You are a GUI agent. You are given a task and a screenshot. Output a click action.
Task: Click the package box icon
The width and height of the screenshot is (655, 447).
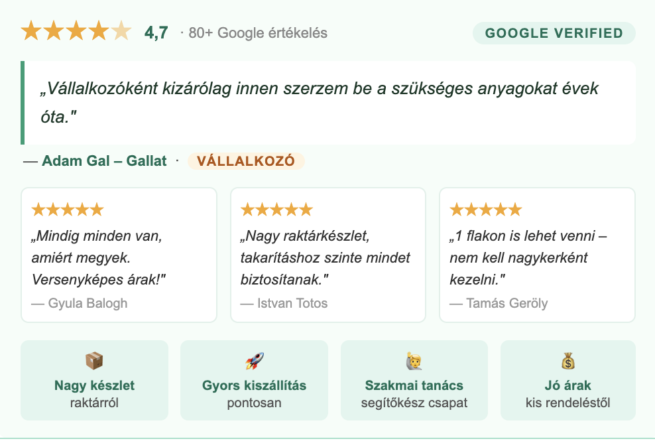click(94, 361)
